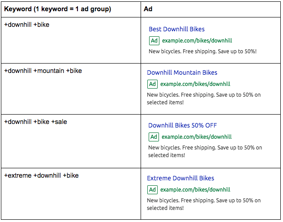
Task: Open the Downhill Bikes 50% OFF headline
Action: (182, 125)
